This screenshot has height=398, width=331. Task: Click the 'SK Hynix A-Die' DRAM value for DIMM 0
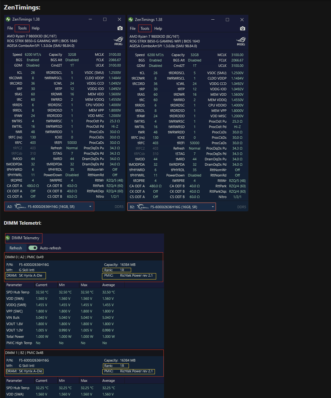tap(30, 275)
